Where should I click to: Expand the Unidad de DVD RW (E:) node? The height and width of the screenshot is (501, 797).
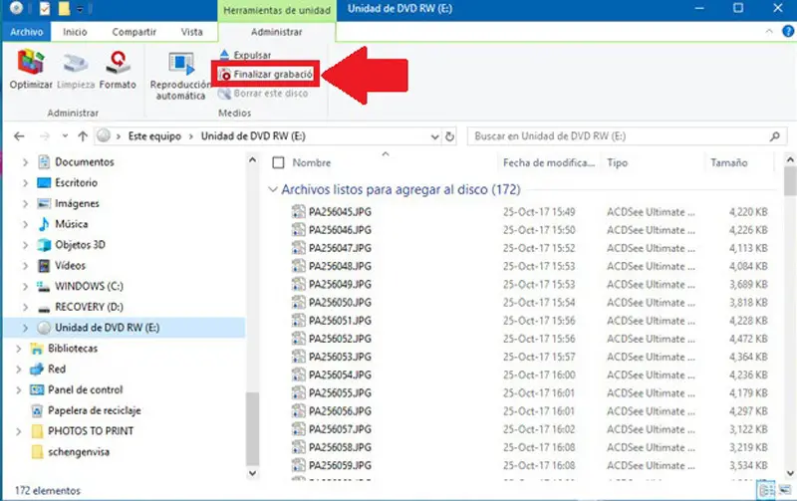point(25,328)
